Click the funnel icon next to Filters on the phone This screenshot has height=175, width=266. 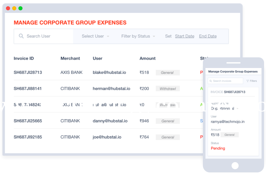coord(248,81)
